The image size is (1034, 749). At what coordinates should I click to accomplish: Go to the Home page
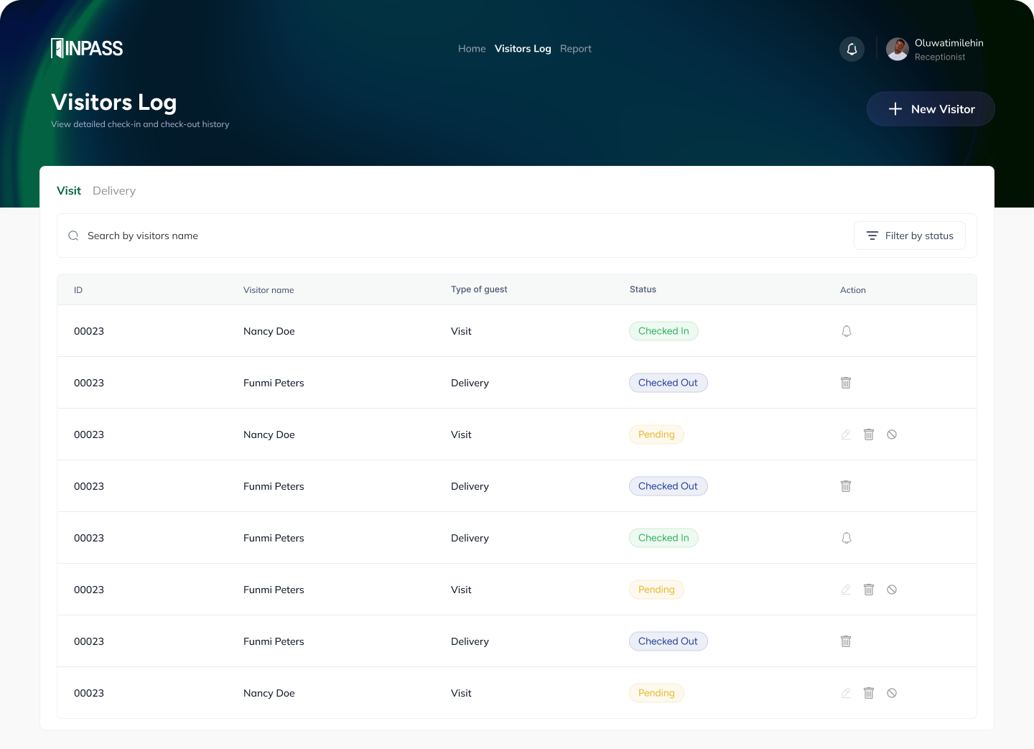click(x=472, y=49)
